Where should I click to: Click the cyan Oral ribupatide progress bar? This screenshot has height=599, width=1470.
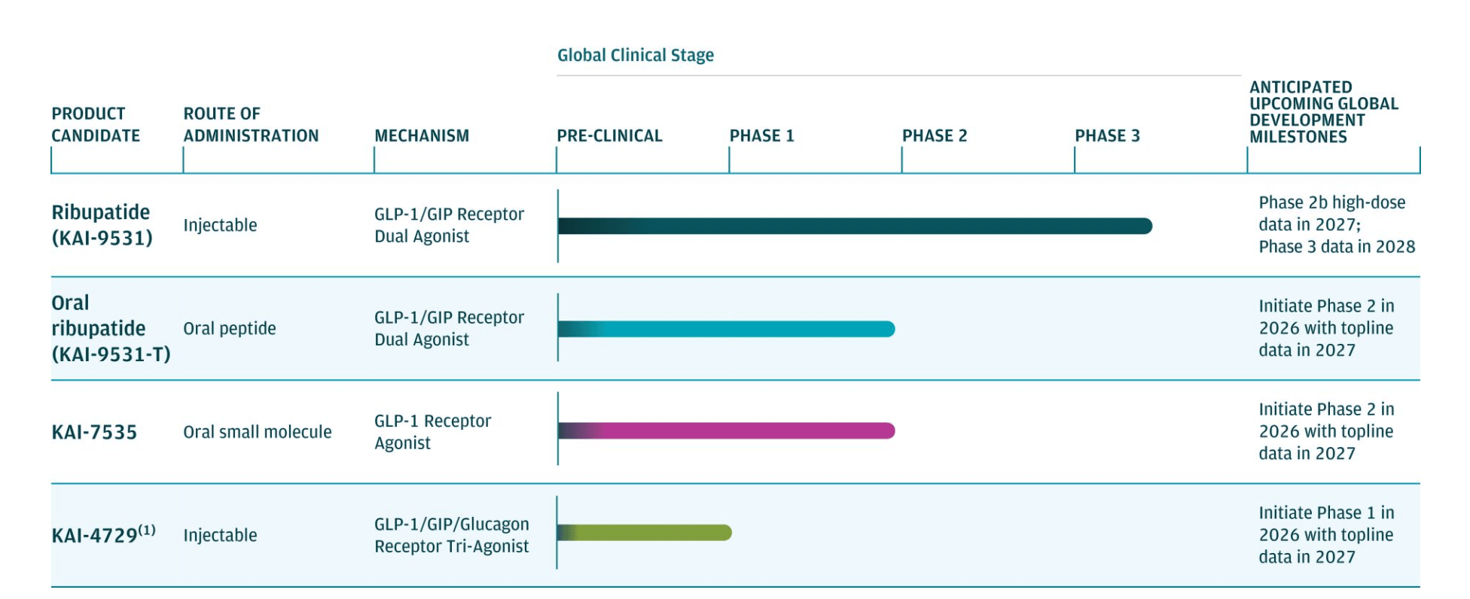pyautogui.click(x=726, y=329)
